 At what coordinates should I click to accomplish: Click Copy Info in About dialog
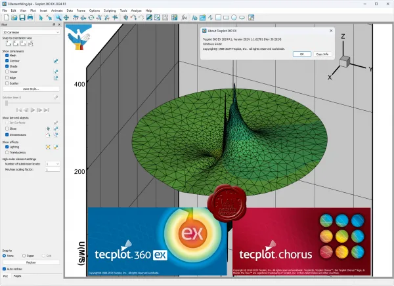pyautogui.click(x=322, y=54)
